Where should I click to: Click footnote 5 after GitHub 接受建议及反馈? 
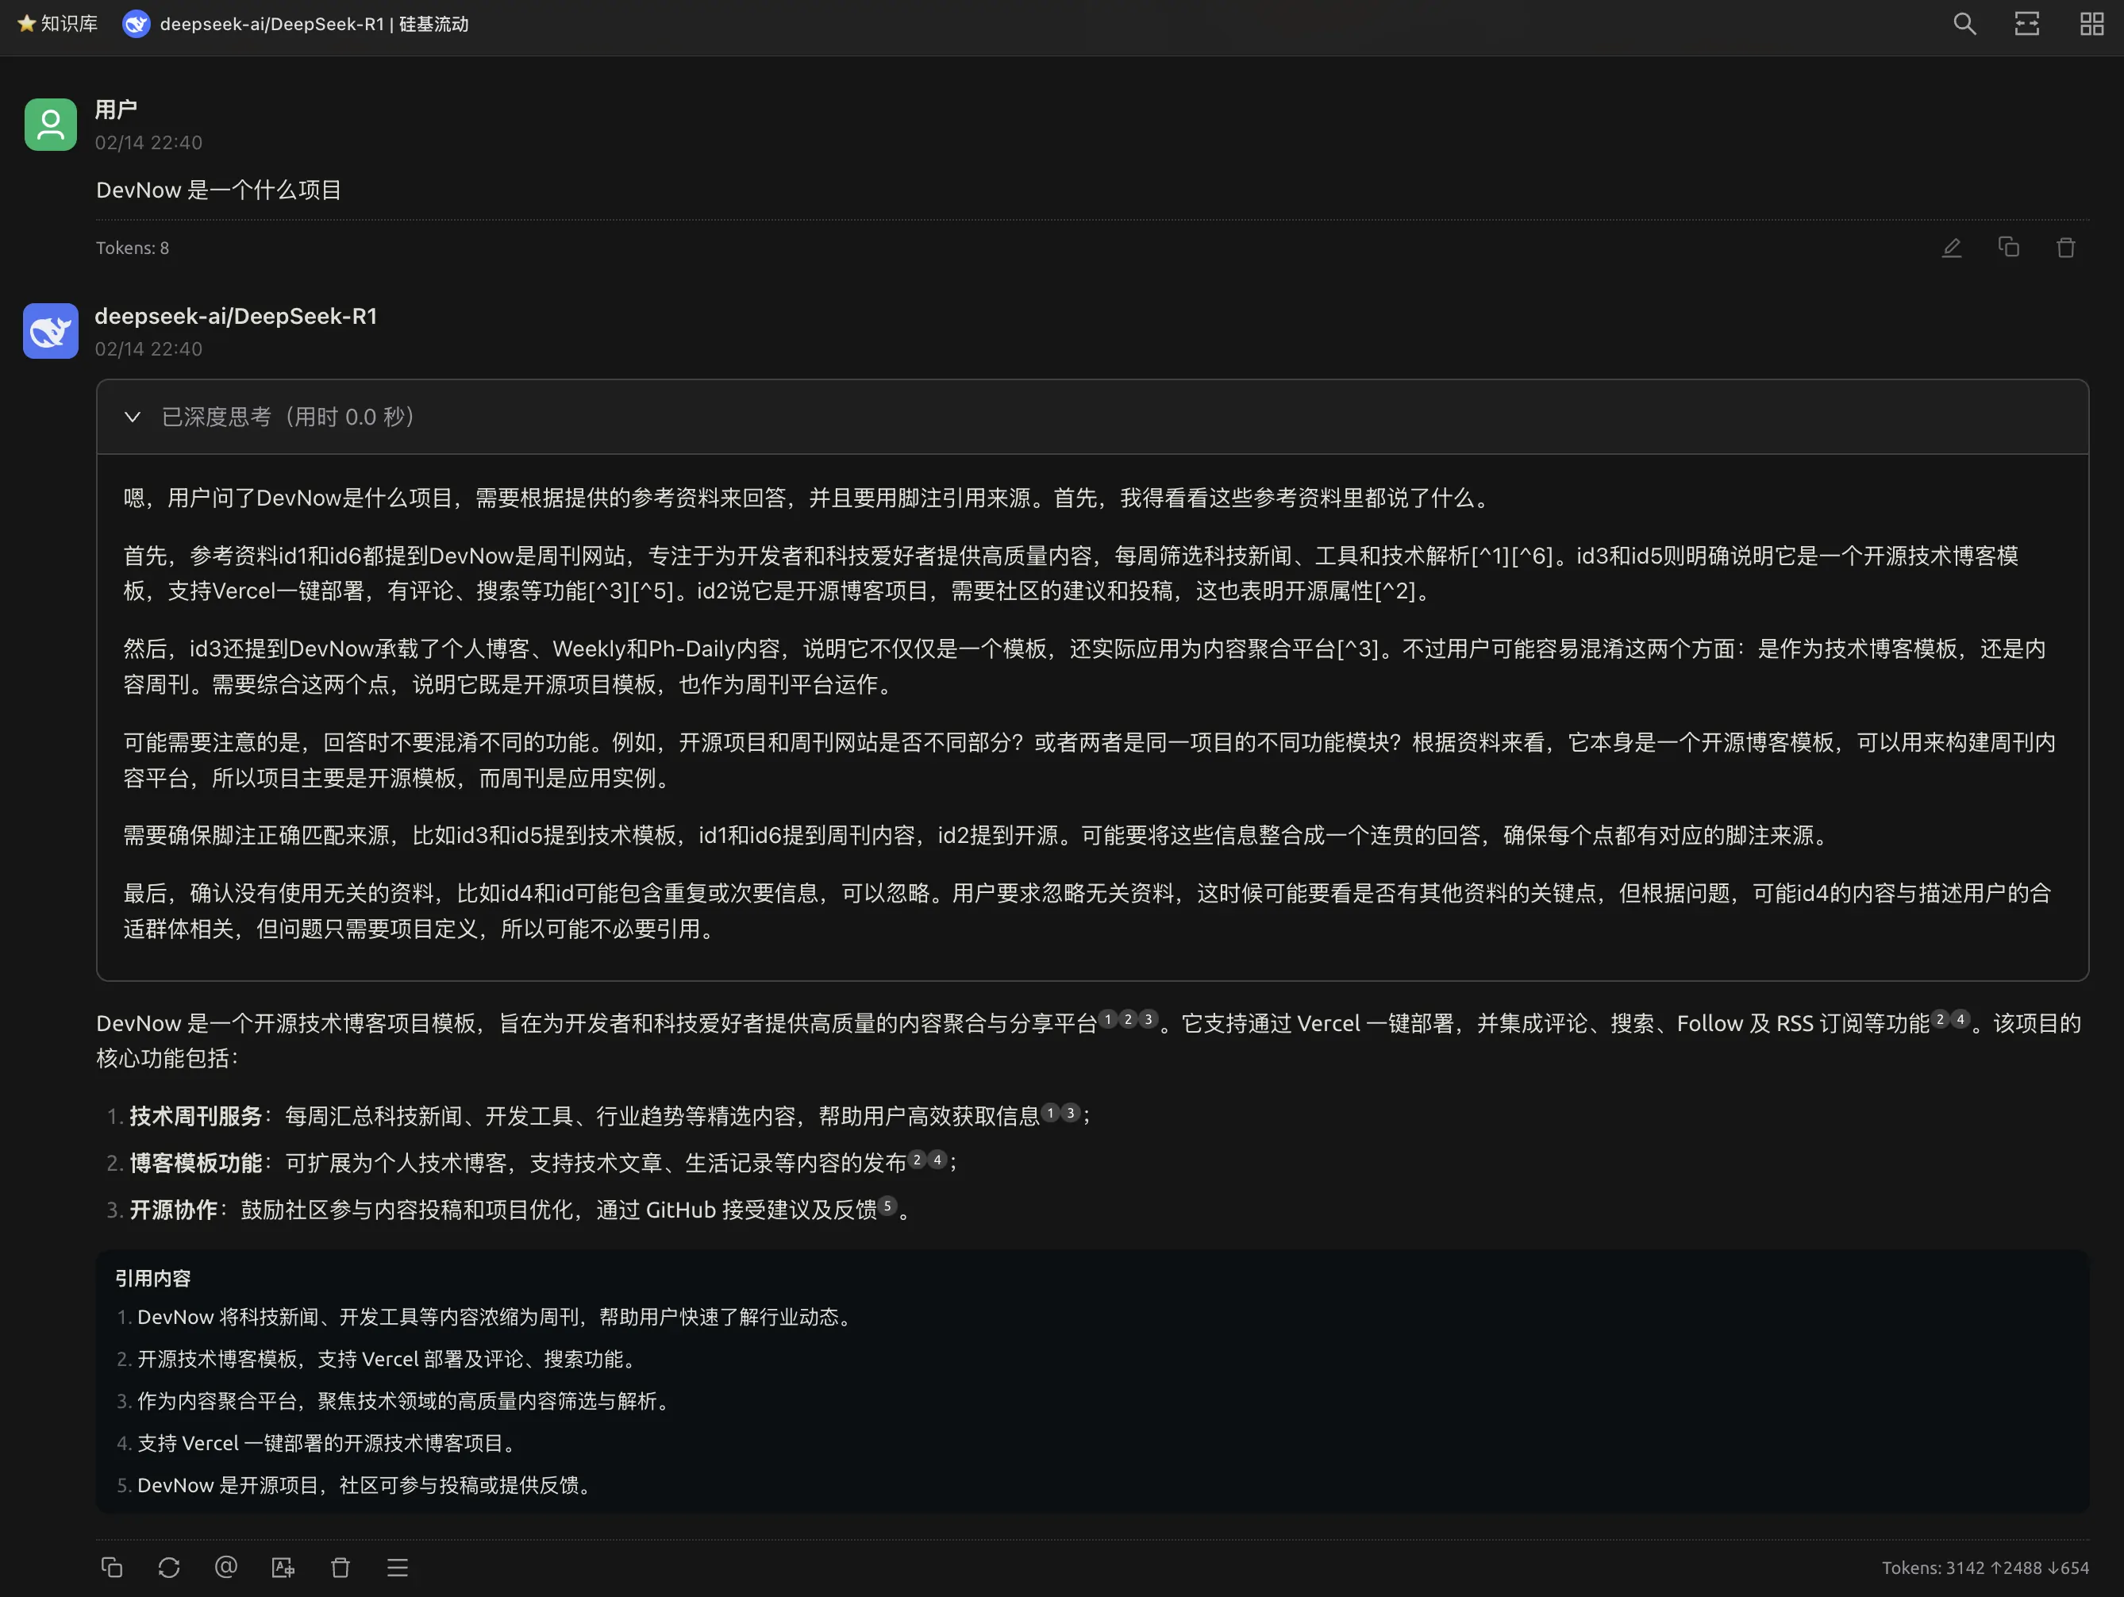click(887, 1205)
